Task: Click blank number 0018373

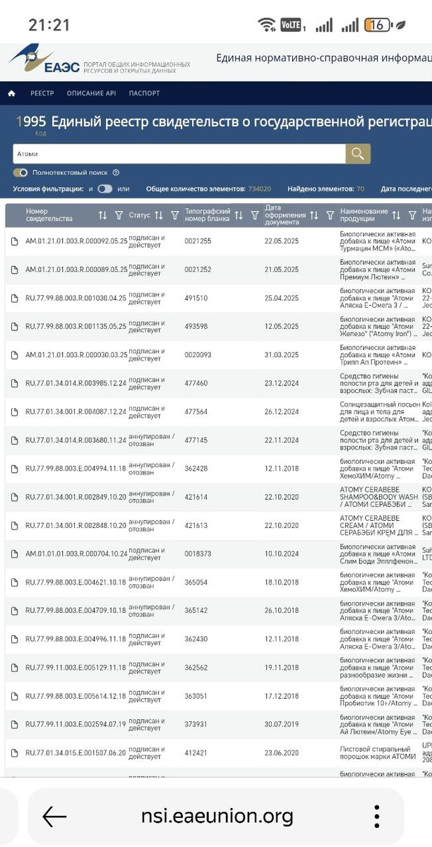Action: point(198,554)
